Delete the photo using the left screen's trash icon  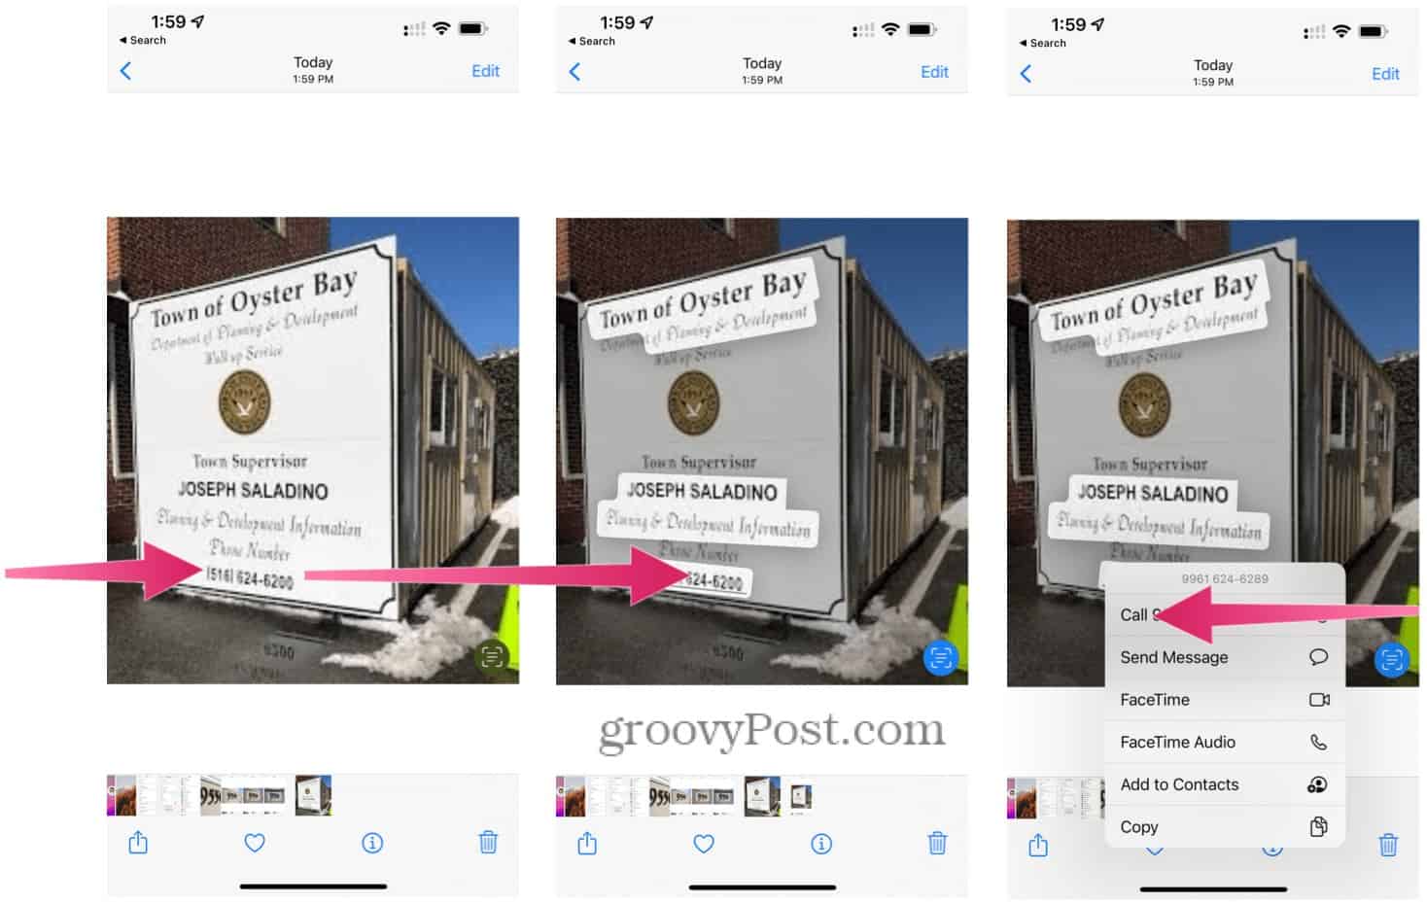point(488,842)
